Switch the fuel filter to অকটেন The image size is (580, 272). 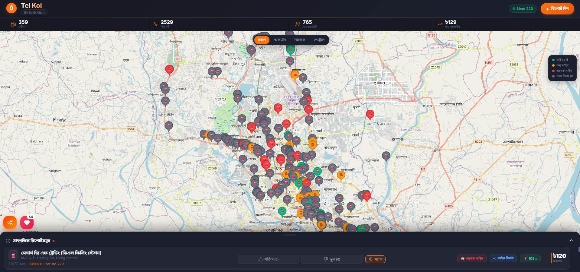280,40
